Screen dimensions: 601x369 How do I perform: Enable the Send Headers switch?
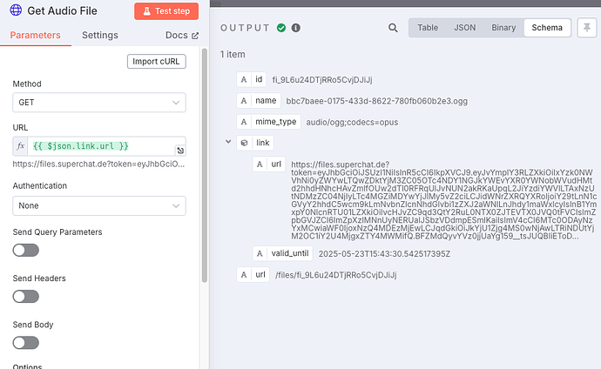click(x=25, y=297)
